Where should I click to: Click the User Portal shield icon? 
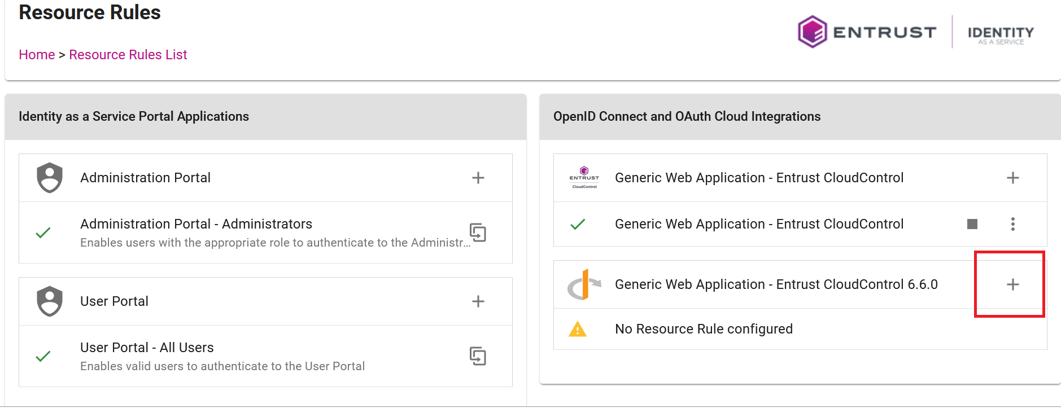click(x=50, y=301)
